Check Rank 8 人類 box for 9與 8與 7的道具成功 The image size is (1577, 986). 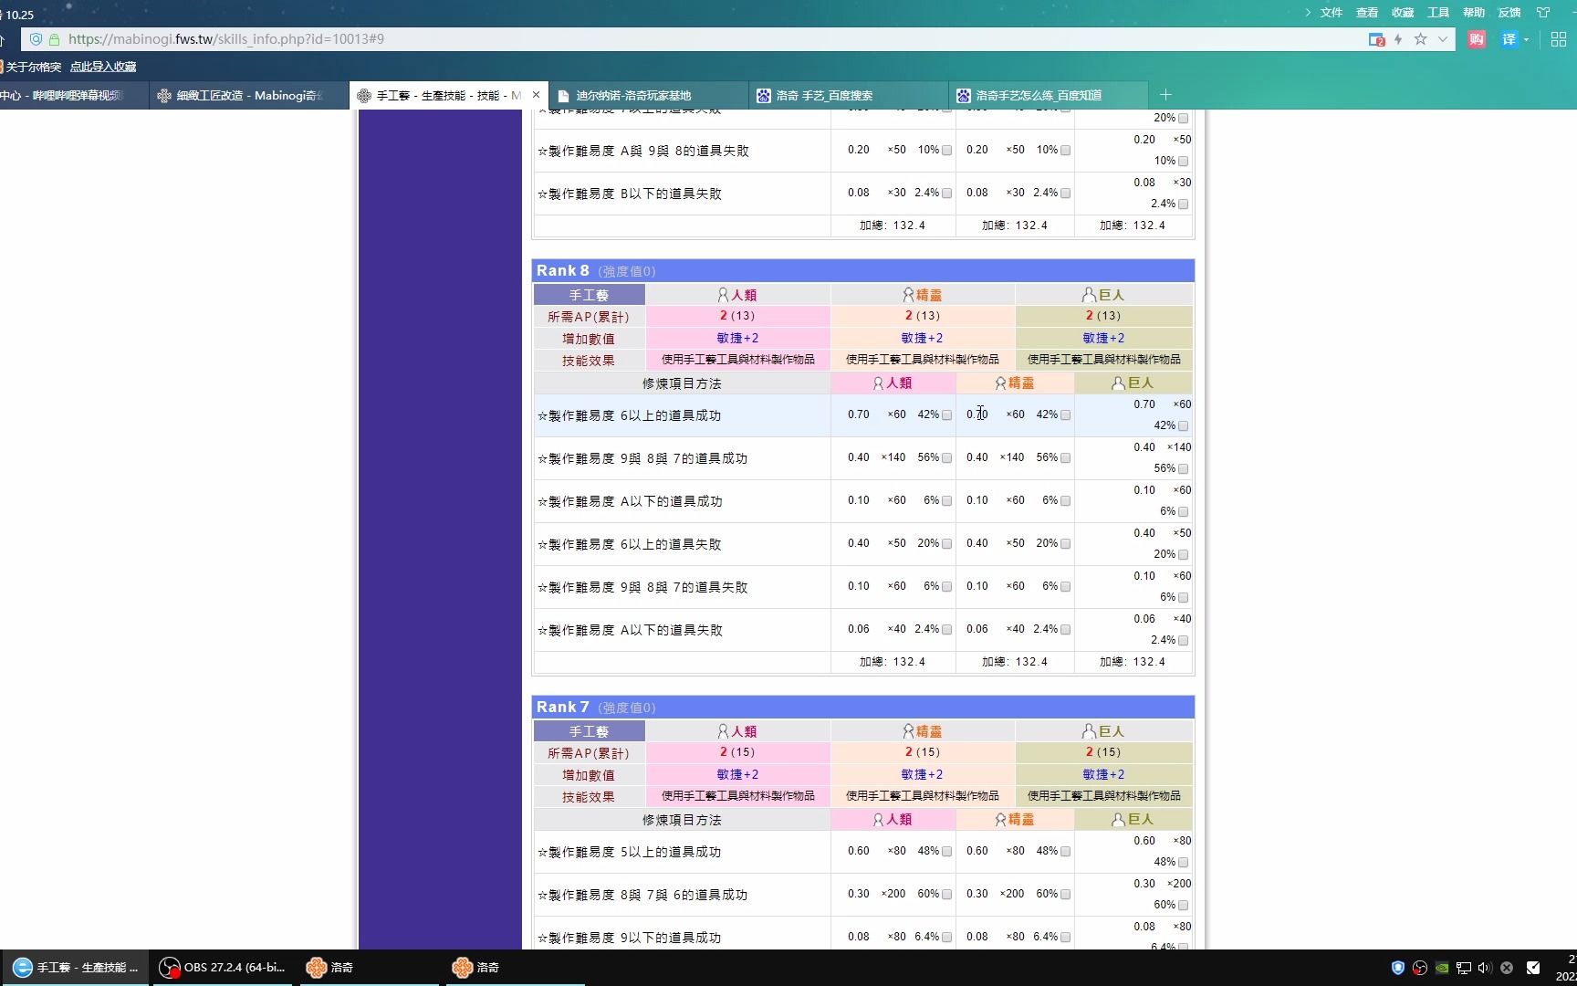click(946, 458)
